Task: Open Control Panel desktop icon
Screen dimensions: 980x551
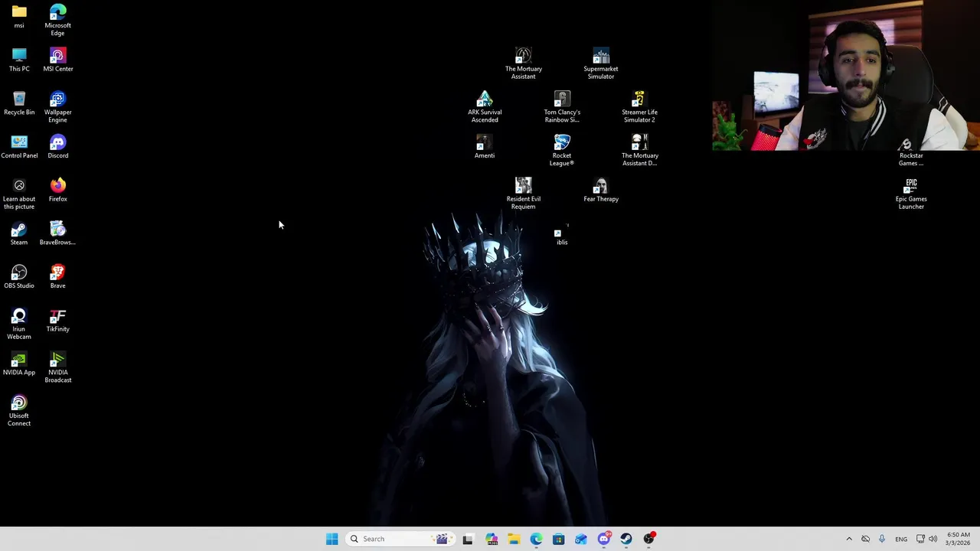Action: [x=19, y=146]
